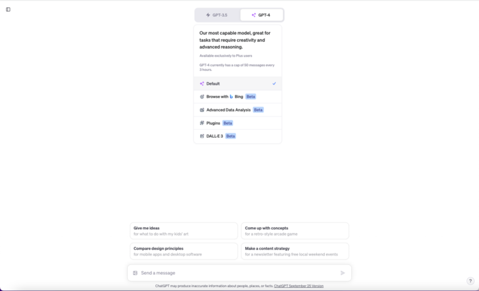
Task: Click the Plugins puzzle icon
Action: point(202,123)
